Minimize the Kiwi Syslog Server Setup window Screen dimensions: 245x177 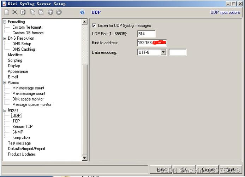pos(228,4)
